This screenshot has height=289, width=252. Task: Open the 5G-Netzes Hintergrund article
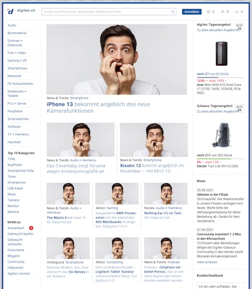pyautogui.click(x=68, y=272)
